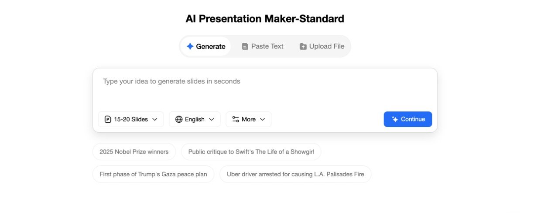
Task: Click the slides page icon
Action: [x=108, y=119]
